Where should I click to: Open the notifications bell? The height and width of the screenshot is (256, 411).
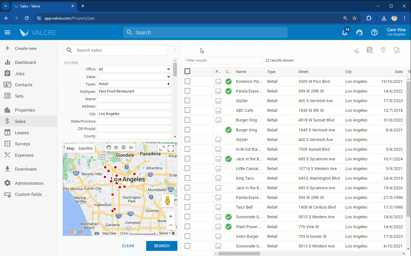click(x=345, y=32)
